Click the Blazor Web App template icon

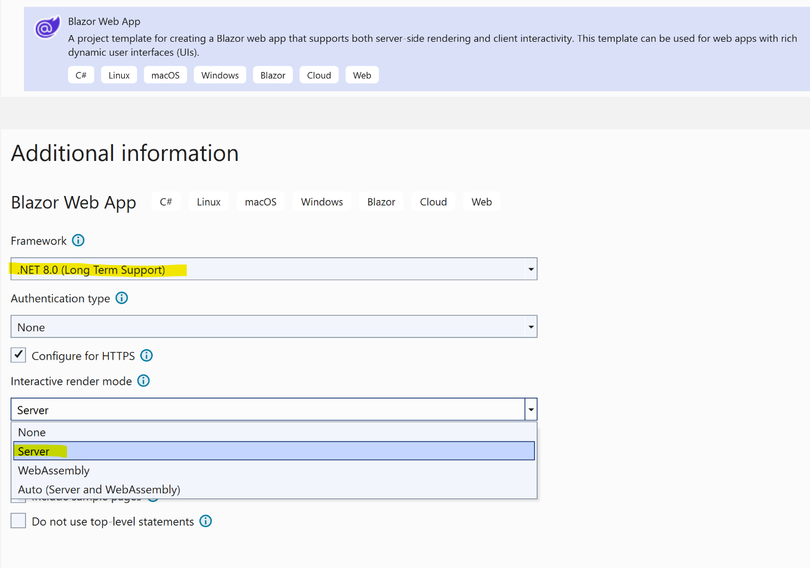[x=47, y=27]
